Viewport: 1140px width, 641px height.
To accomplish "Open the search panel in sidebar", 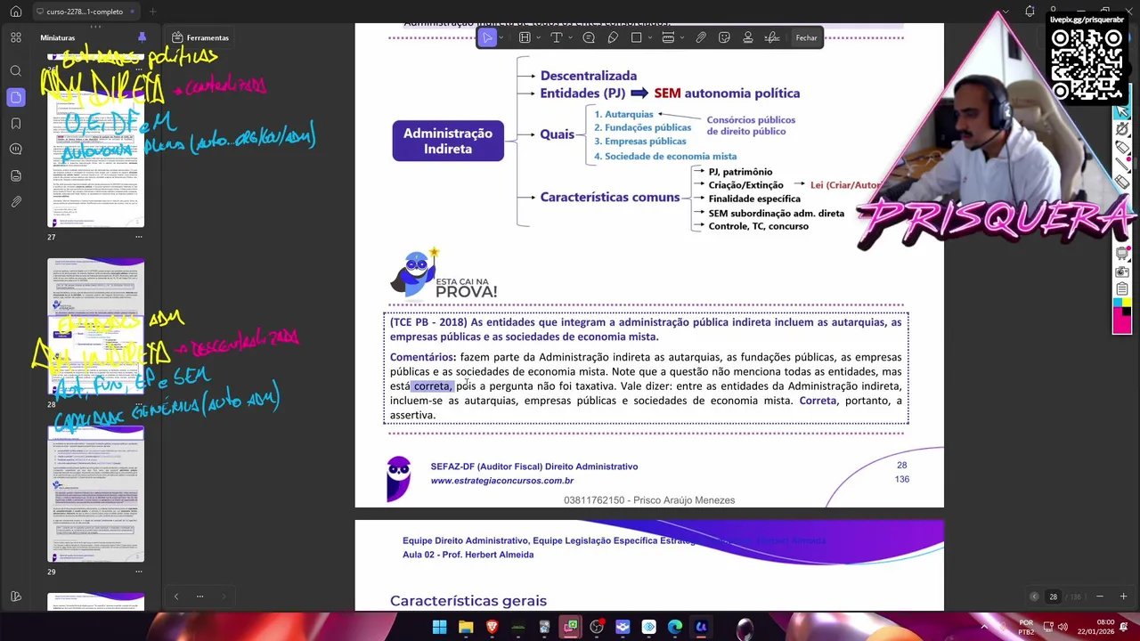I will (x=16, y=70).
